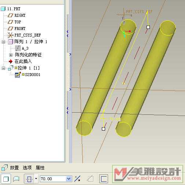The image size is (185, 185).
Task: Click the S2D0001 sketch icon
Action: click(x=18, y=75)
